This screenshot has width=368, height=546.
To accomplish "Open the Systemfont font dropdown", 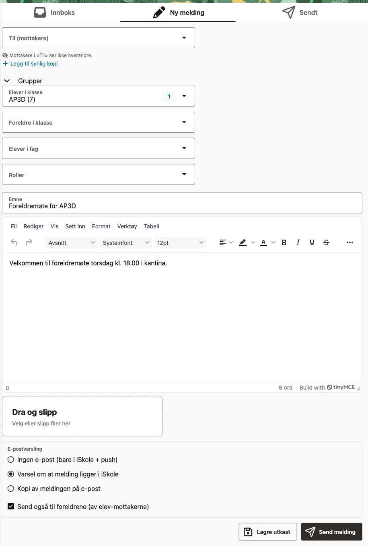I will pyautogui.click(x=126, y=242).
